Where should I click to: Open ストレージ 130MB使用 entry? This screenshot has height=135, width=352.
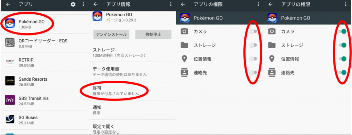click(x=132, y=52)
